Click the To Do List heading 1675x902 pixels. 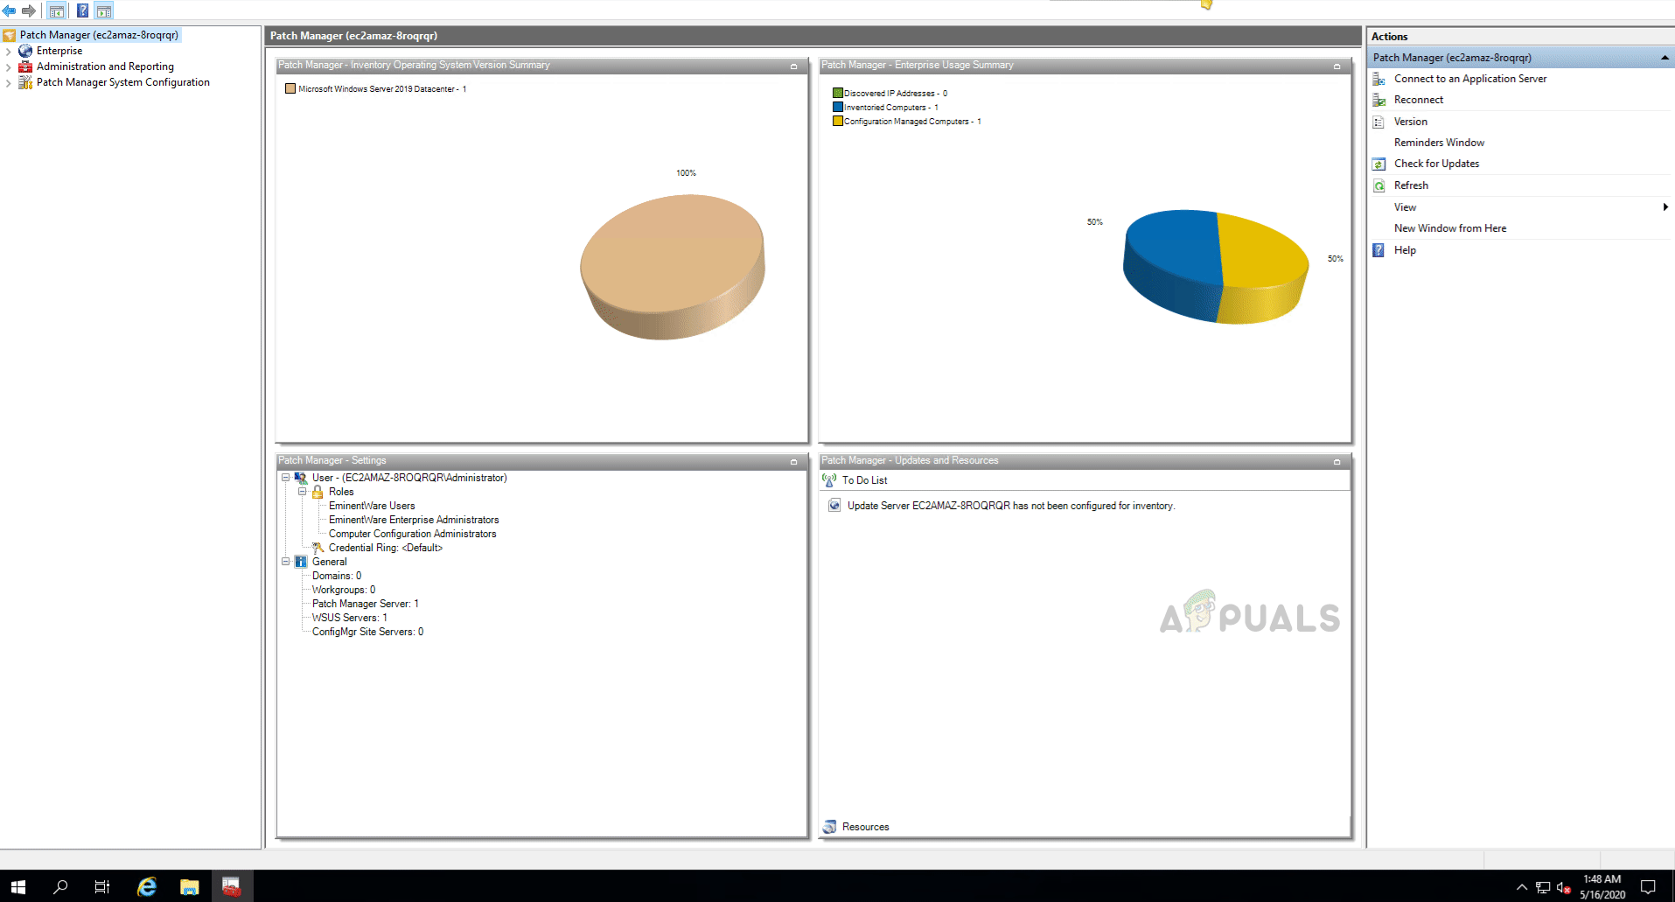point(864,480)
